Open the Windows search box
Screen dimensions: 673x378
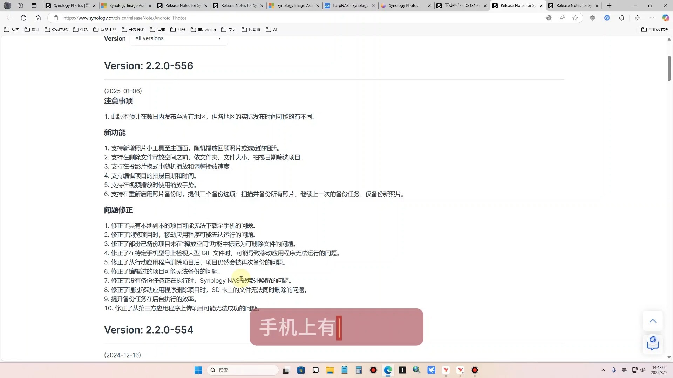click(243, 370)
